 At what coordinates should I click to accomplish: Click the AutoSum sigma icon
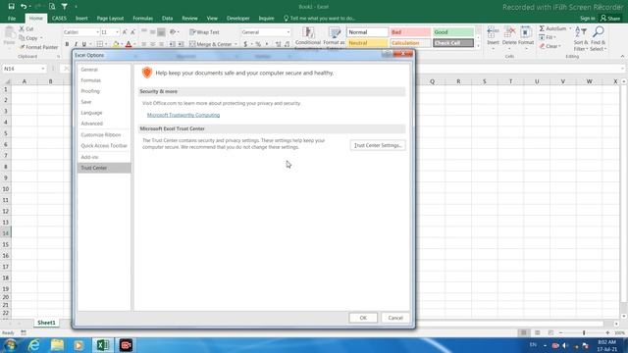[x=542, y=28]
